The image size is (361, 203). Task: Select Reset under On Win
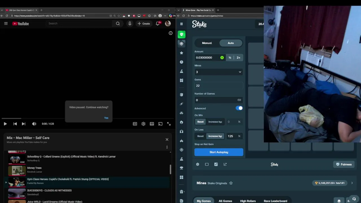coord(200,122)
